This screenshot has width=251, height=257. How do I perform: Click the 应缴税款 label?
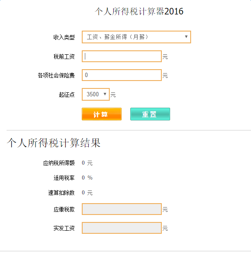click(x=64, y=209)
